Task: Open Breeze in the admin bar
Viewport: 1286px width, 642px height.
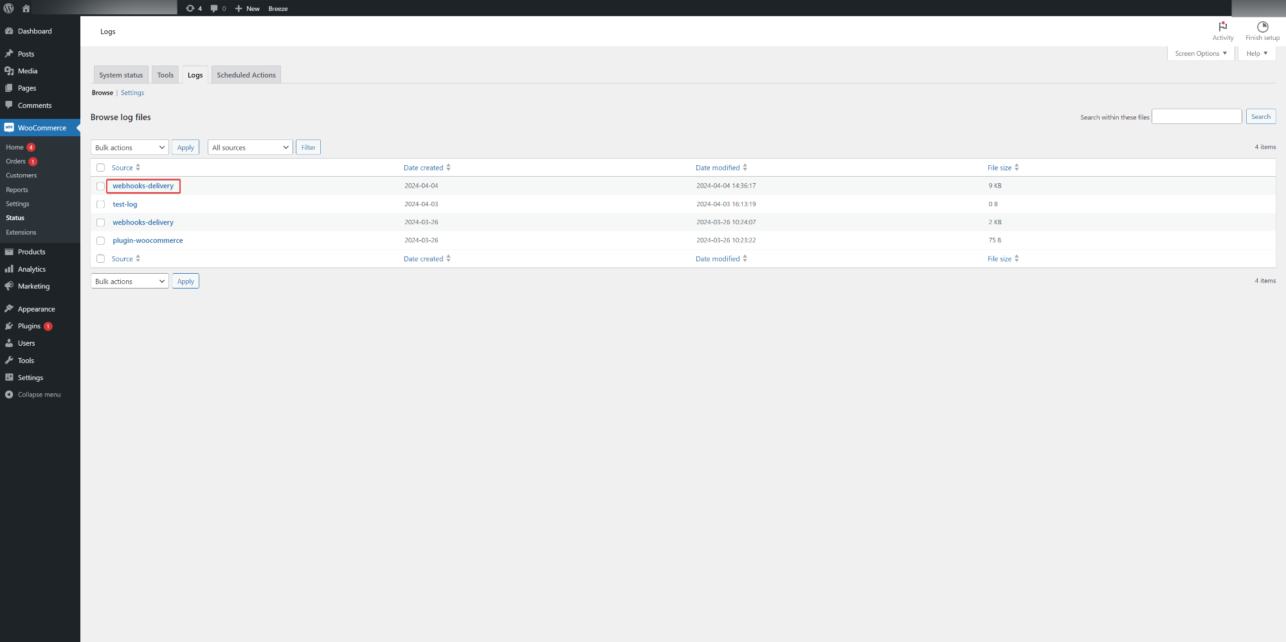Action: tap(278, 8)
